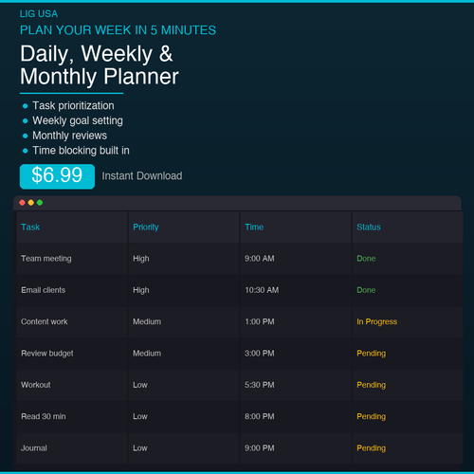The height and width of the screenshot is (474, 474).
Task: Click the In Progress status of Content work
Action: [x=376, y=321]
